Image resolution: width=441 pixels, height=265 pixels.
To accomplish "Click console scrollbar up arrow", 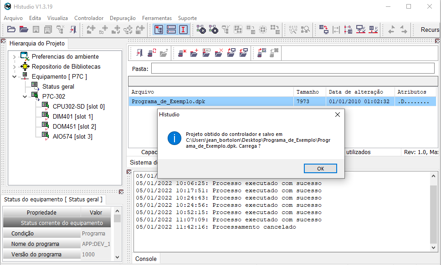I will point(433,176).
